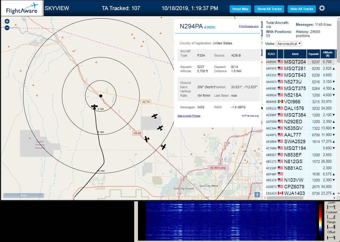Click the N294PA title in aircraft panel
Image resolution: width=340 pixels, height=242 pixels.
pyautogui.click(x=191, y=26)
